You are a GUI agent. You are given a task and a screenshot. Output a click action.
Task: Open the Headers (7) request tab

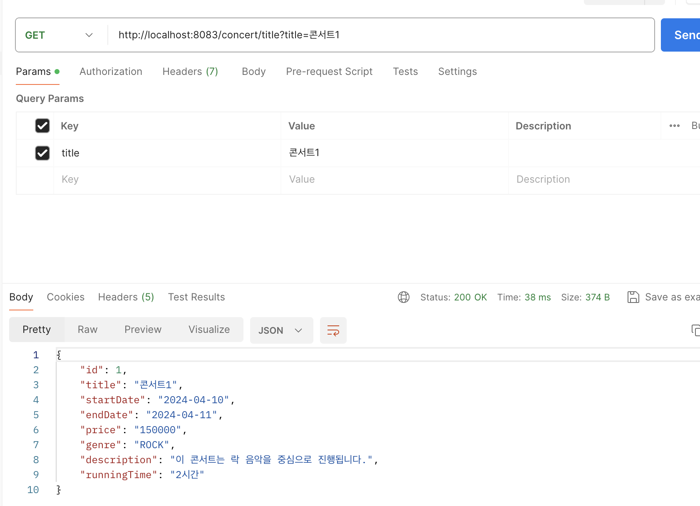(x=190, y=72)
